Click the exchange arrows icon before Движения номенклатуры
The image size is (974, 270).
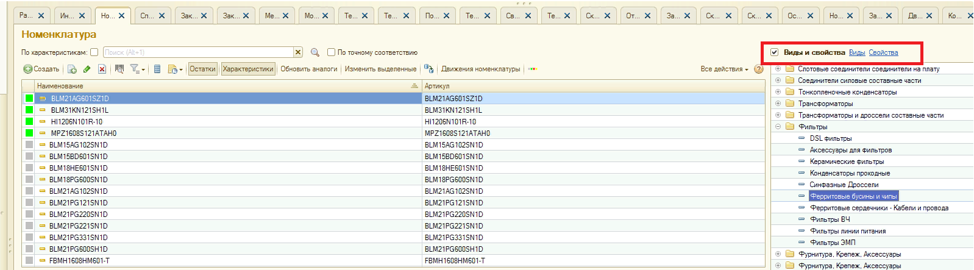click(x=429, y=69)
